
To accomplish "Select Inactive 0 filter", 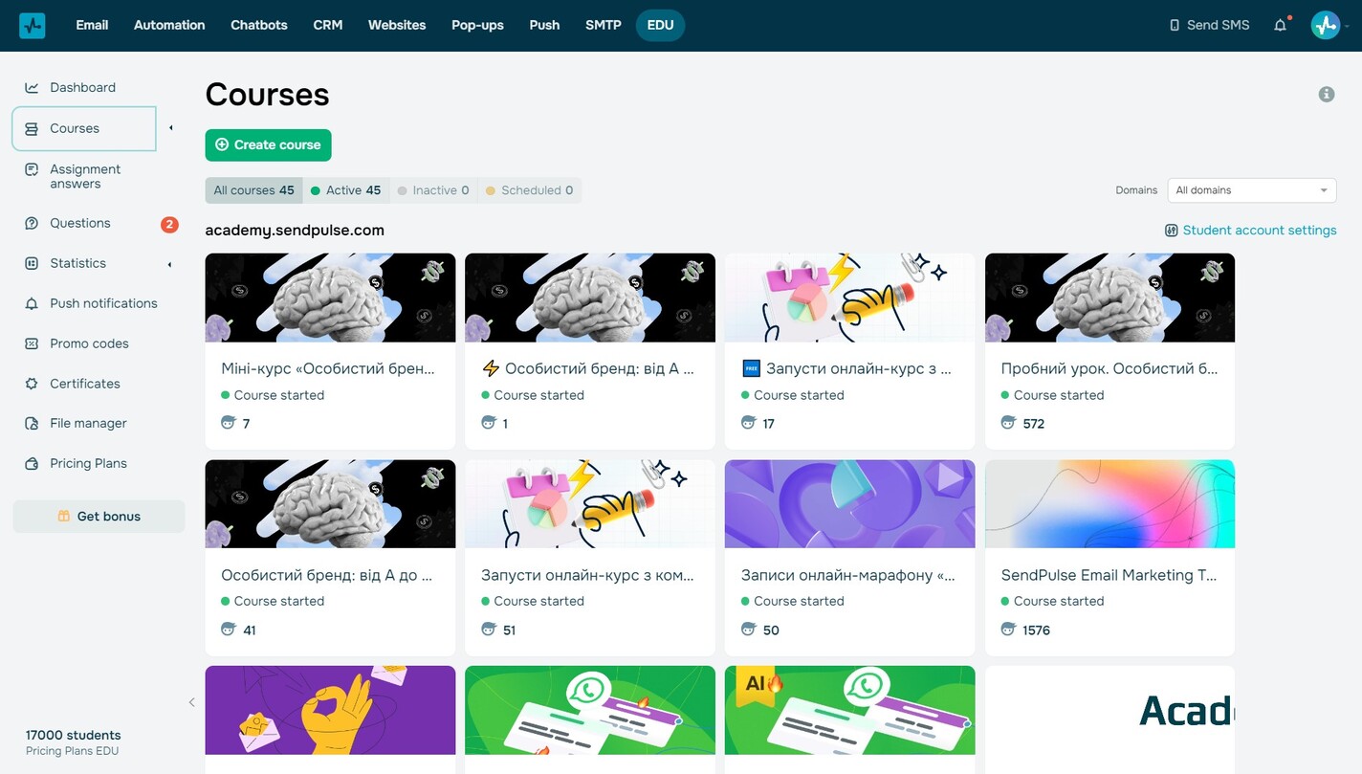I will click(433, 190).
